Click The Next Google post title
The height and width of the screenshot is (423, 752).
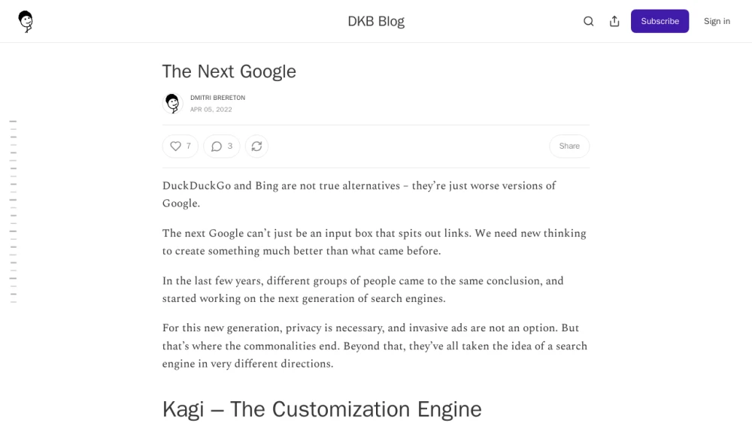[x=229, y=71]
